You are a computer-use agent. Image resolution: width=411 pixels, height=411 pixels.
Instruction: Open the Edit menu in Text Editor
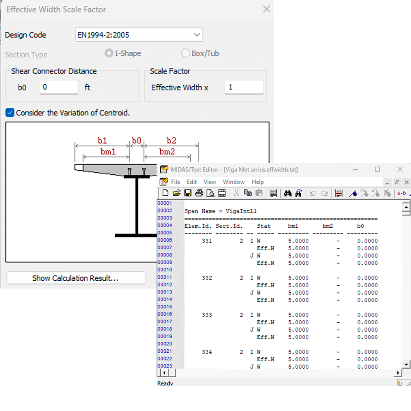pos(192,182)
